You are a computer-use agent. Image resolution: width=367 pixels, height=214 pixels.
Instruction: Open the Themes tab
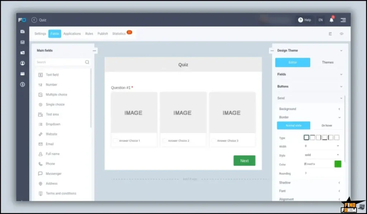[x=328, y=62]
